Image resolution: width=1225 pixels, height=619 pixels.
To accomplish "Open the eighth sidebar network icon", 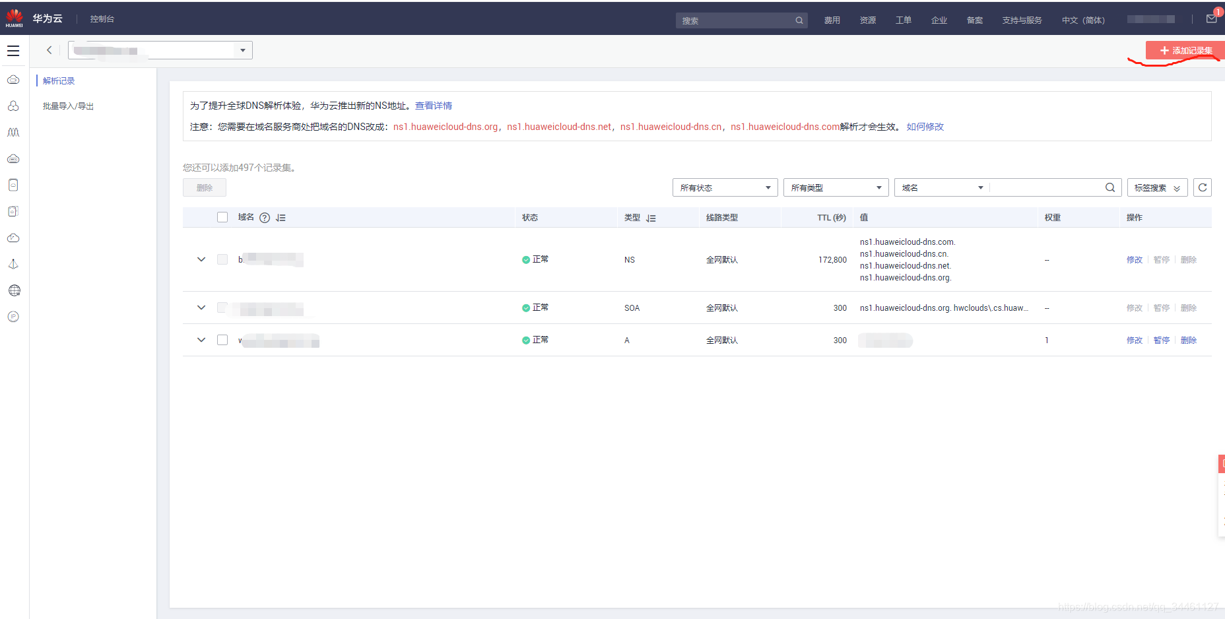I will point(13,264).
